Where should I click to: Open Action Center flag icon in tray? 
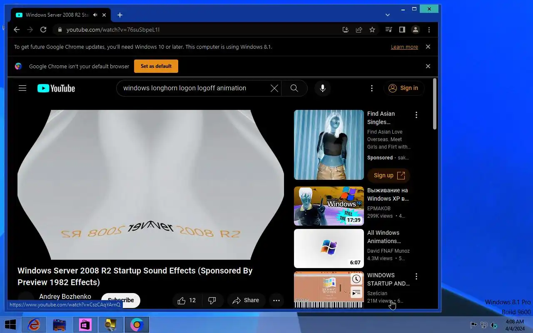coord(473,325)
